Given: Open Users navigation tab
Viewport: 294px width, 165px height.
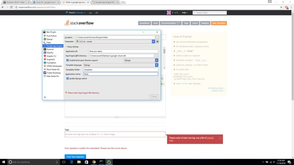Looking at the screenshot, I should [x=195, y=23].
